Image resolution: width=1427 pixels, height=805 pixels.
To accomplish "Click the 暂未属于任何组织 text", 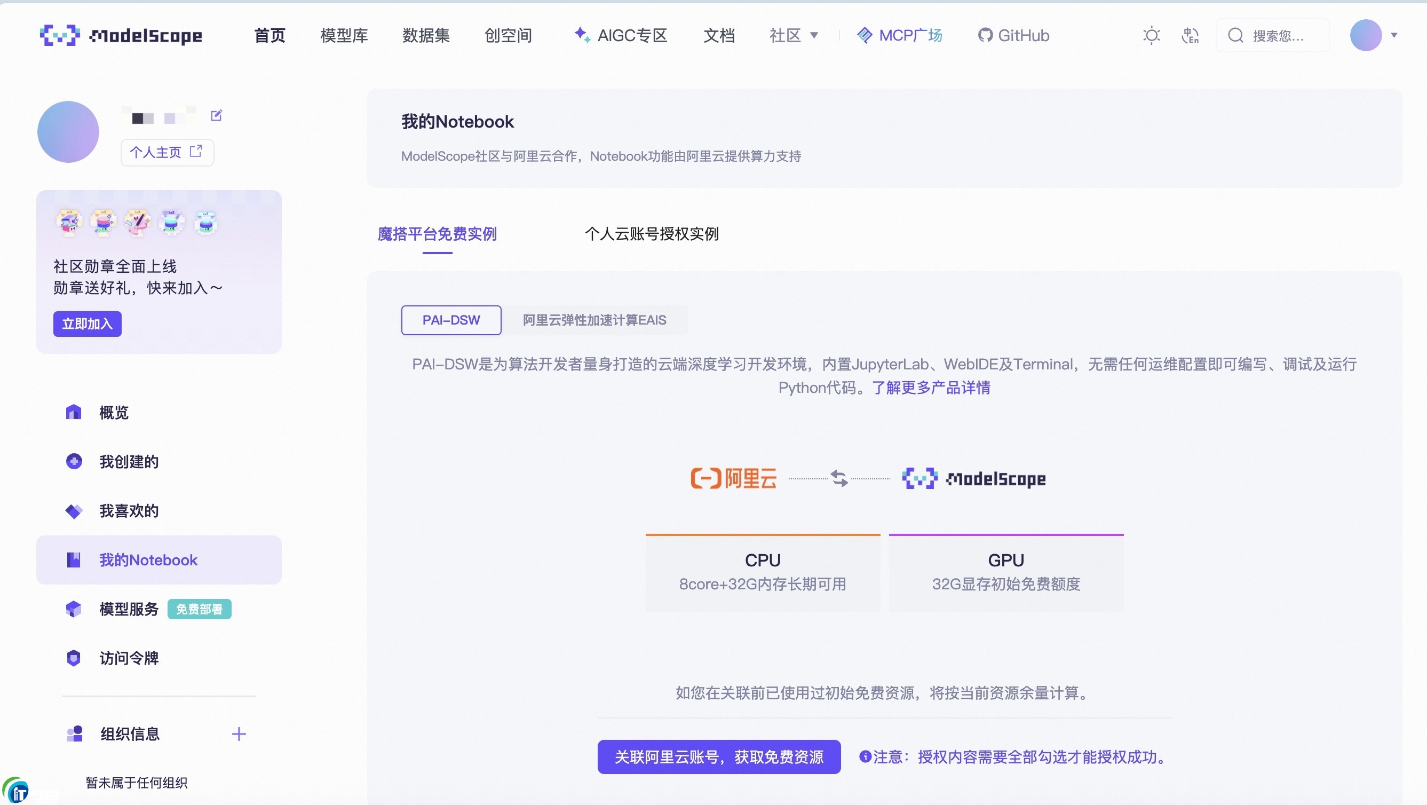I will pyautogui.click(x=136, y=783).
